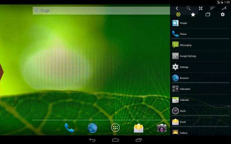Open the app drawer button in dock
The width and height of the screenshot is (231, 144).
pos(116,127)
